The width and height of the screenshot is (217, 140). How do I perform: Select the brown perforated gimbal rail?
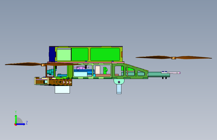(60, 82)
